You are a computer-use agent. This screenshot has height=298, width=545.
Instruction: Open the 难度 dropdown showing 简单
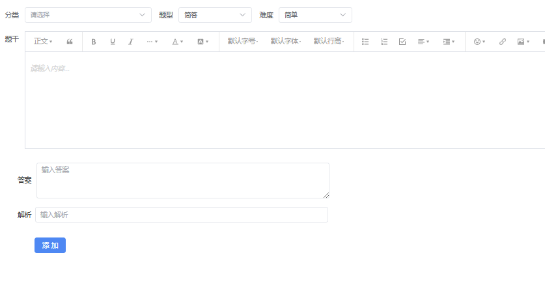pos(315,15)
